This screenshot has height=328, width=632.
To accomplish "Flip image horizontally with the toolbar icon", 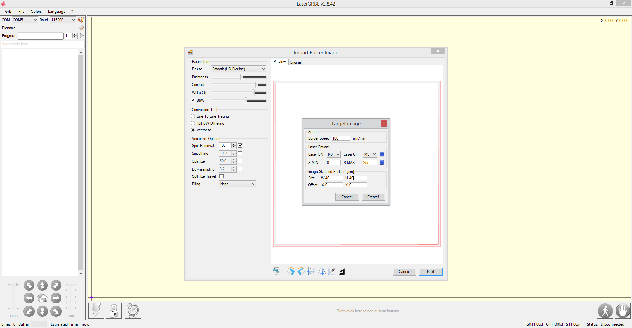I will point(322,271).
